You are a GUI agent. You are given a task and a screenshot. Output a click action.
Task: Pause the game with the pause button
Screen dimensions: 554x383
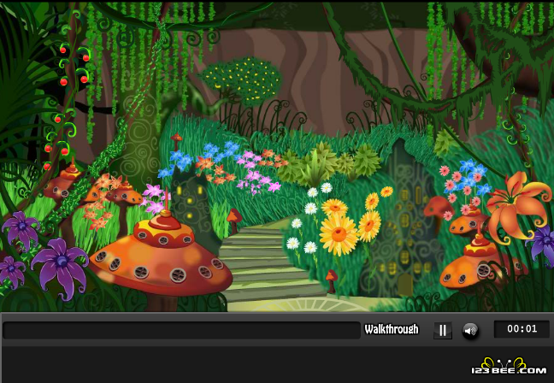(443, 331)
